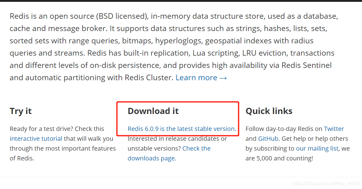Click 'Follow day-to-day Redis on' text
The image size is (362, 189).
point(284,129)
